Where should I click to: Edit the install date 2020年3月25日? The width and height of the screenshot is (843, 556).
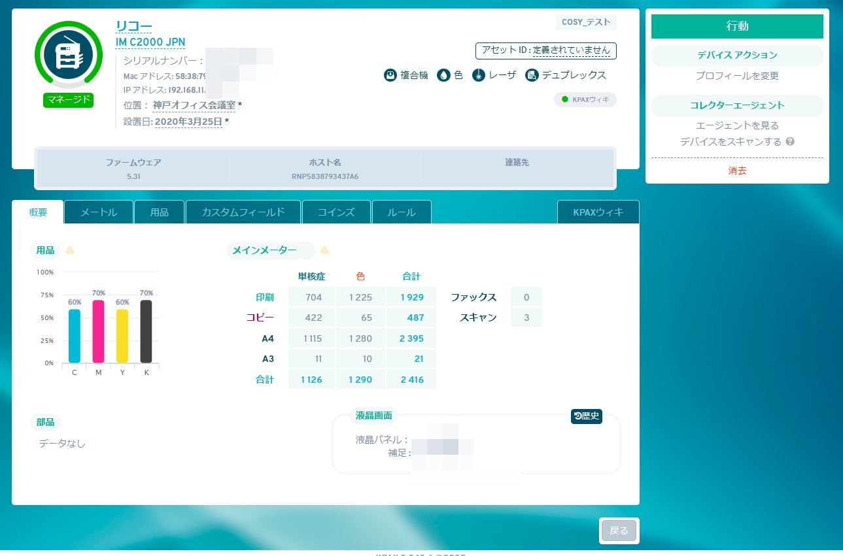coord(188,122)
